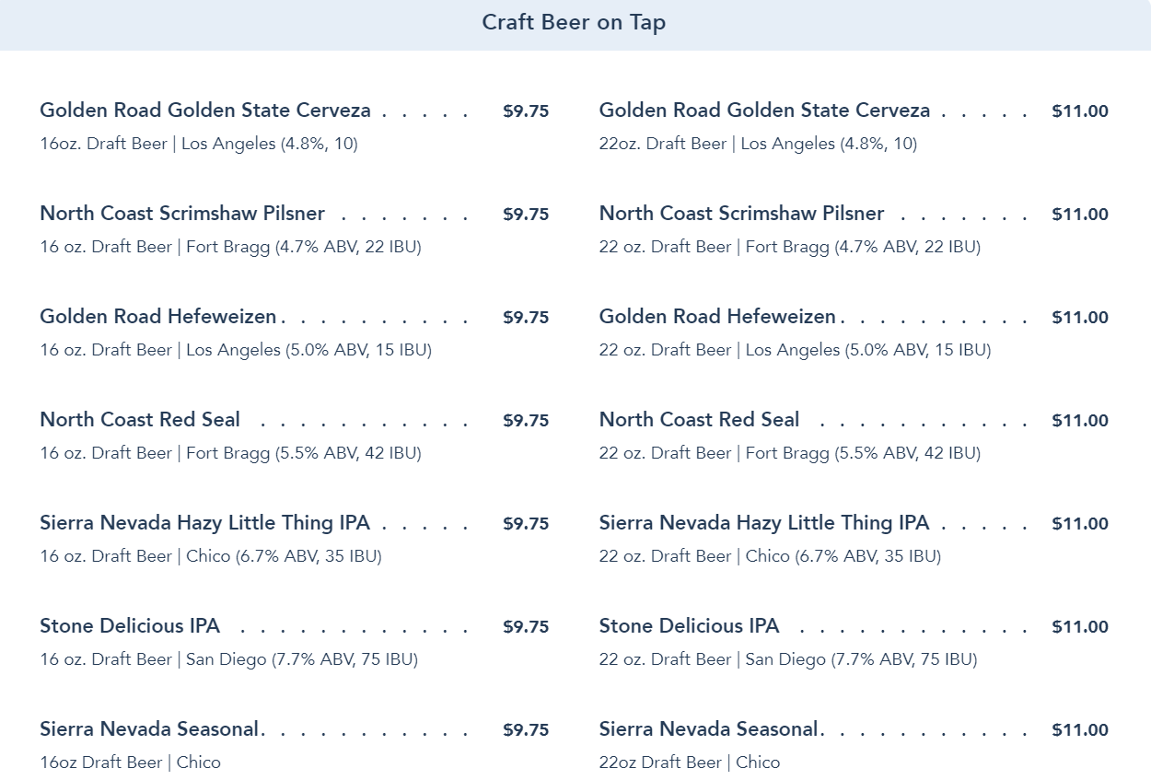Select 22oz Golden Road Golden State Cerveza

pos(764,111)
